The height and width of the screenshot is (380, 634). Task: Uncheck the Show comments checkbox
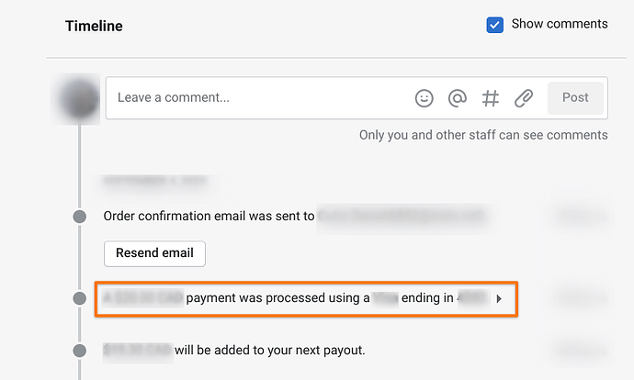click(x=495, y=25)
